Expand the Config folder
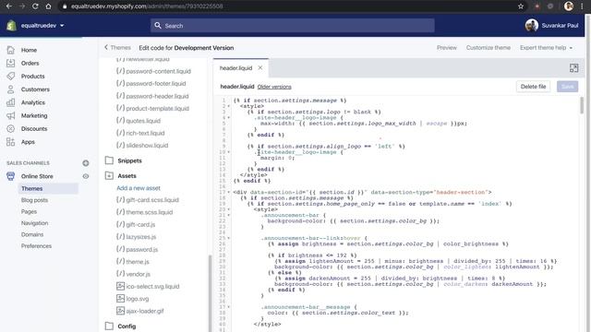The height and width of the screenshot is (332, 591). 121,326
